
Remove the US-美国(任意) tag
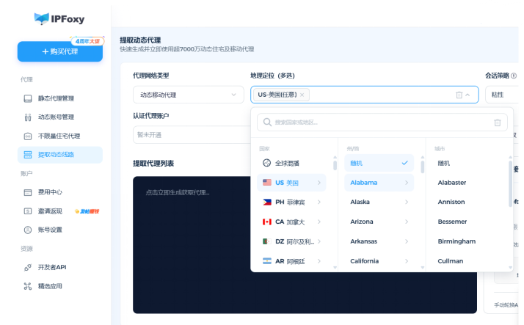click(x=302, y=95)
